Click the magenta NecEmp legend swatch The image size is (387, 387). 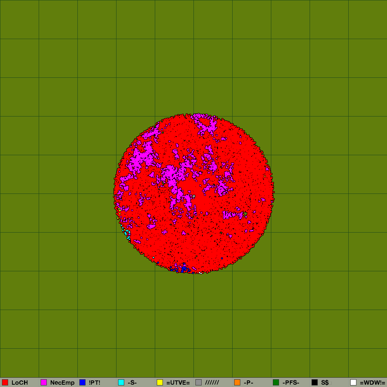[44, 382]
